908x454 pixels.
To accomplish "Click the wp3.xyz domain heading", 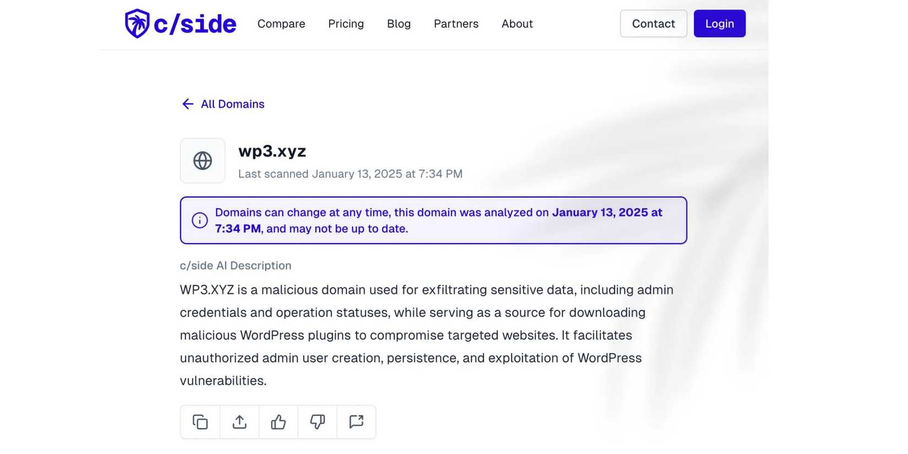I will pos(272,151).
